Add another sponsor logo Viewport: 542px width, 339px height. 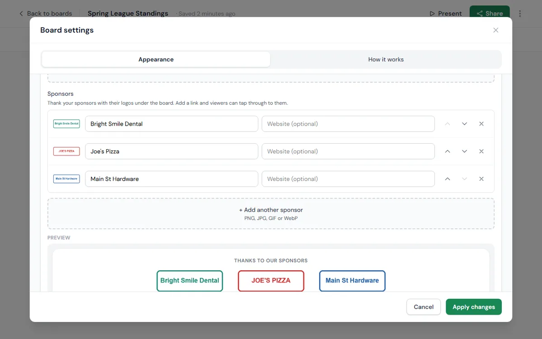click(x=271, y=213)
